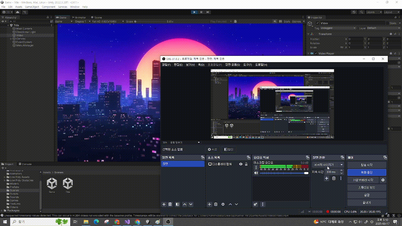
Task: Toggle the frame debugger bug icon
Action: pos(236,21)
